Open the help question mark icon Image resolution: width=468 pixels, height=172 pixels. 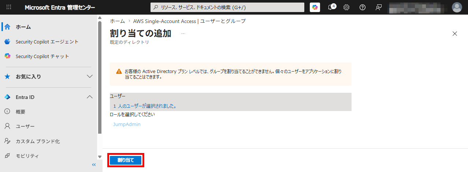click(x=363, y=7)
